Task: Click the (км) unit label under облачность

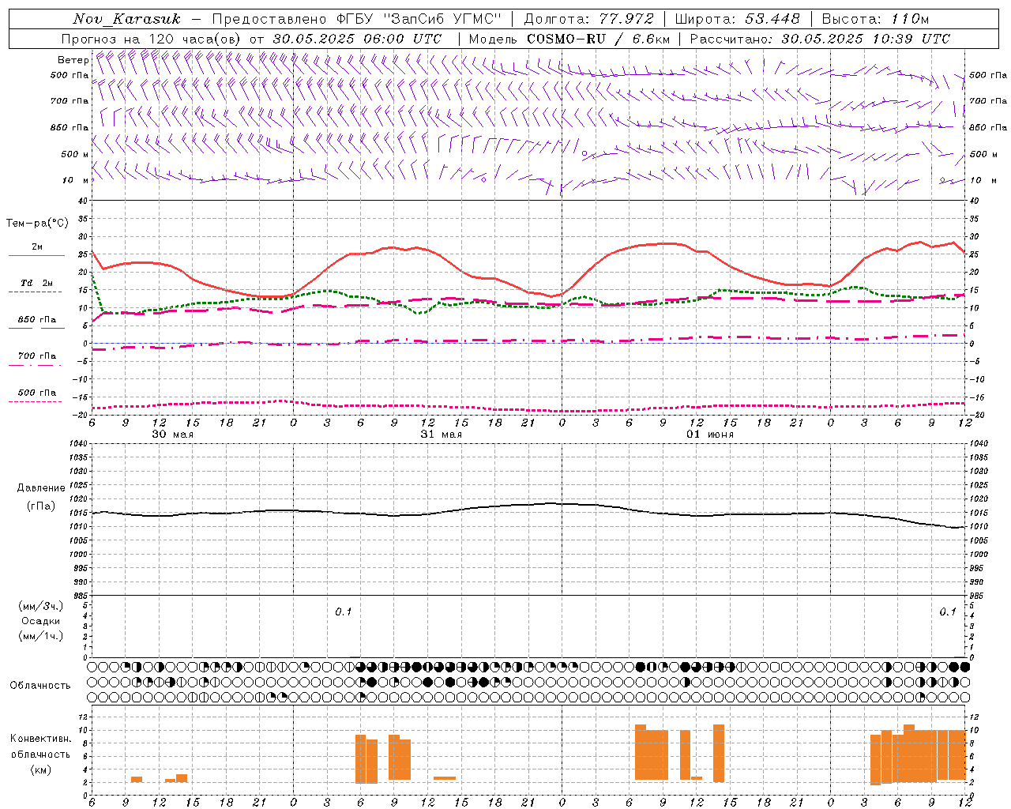Action: [41, 769]
